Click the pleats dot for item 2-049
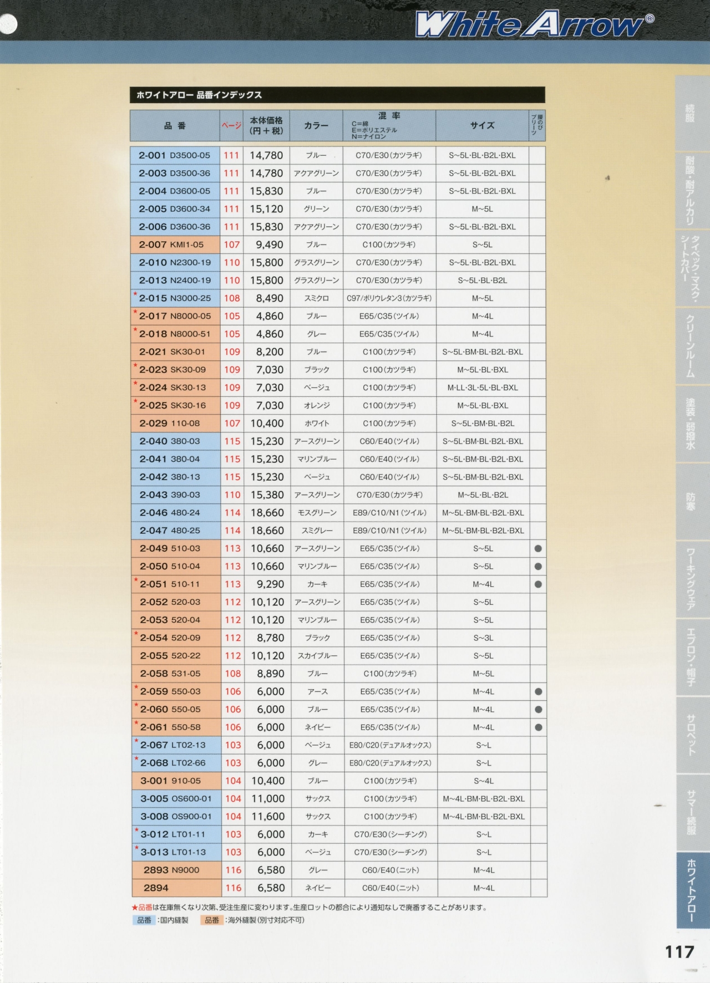Image resolution: width=710 pixels, height=983 pixels. 537,548
